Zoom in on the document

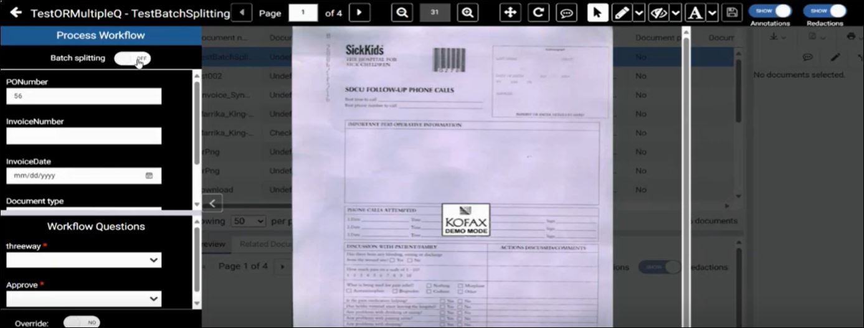tap(468, 12)
